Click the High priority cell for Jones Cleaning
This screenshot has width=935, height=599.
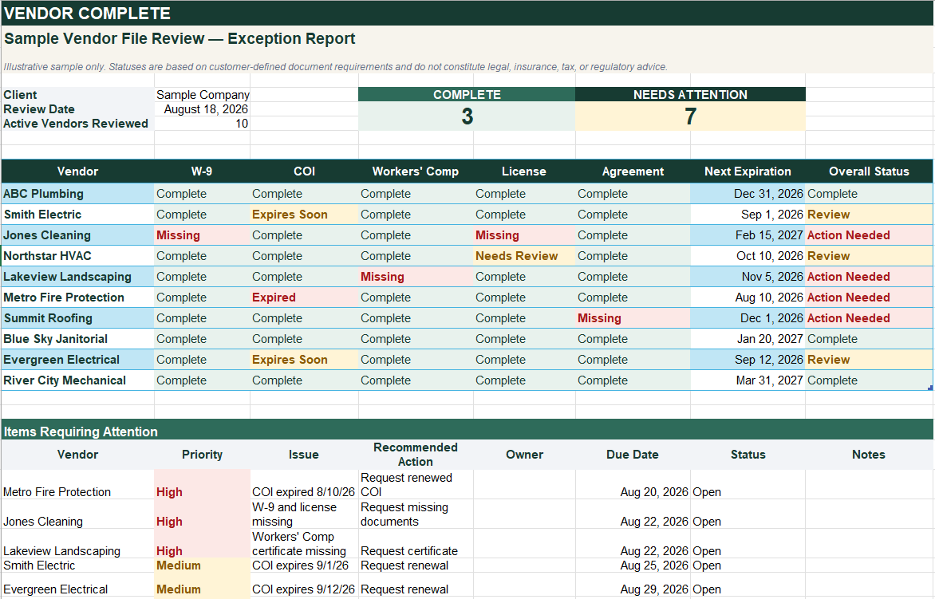click(202, 514)
